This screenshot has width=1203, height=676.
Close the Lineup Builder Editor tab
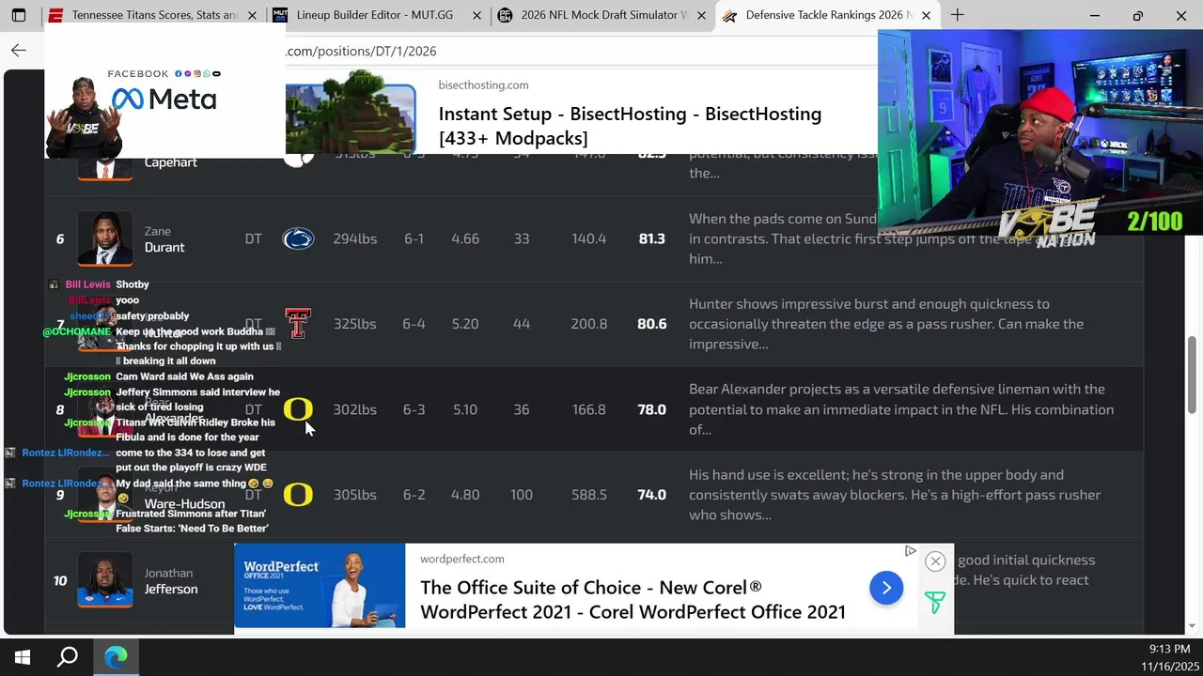click(477, 16)
